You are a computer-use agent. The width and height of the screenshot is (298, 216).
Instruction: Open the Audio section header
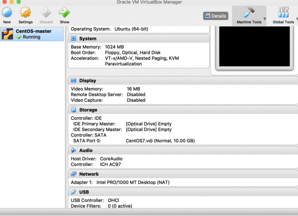pyautogui.click(x=183, y=151)
